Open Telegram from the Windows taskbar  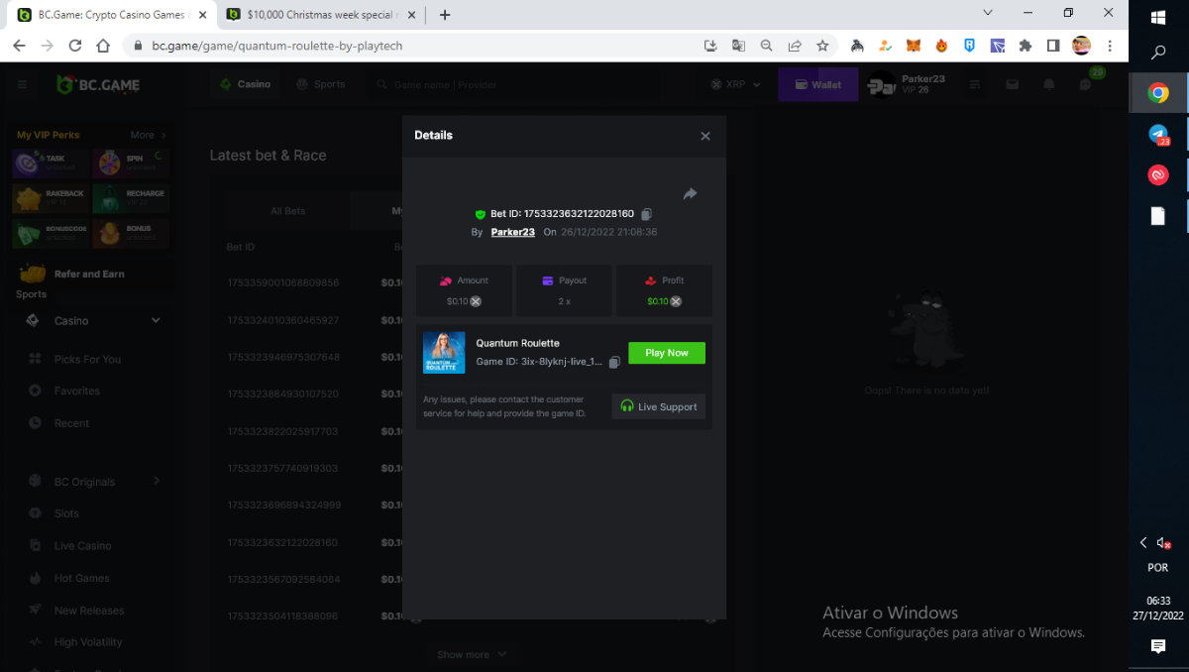(1157, 134)
